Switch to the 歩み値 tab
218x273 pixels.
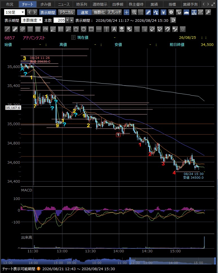pos(46,4)
